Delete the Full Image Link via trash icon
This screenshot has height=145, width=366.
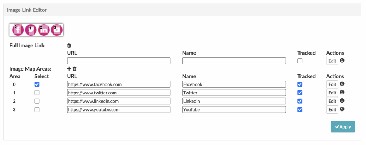(x=69, y=46)
